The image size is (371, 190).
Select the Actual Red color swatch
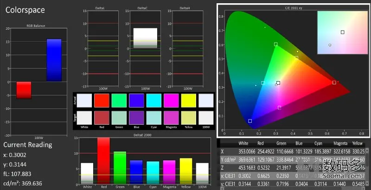(102, 101)
